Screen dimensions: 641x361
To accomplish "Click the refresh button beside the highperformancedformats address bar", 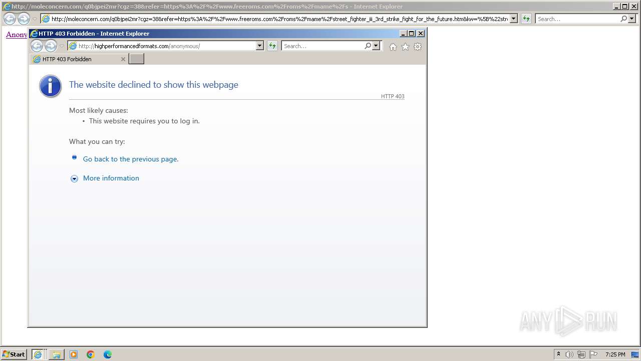I will point(272,46).
